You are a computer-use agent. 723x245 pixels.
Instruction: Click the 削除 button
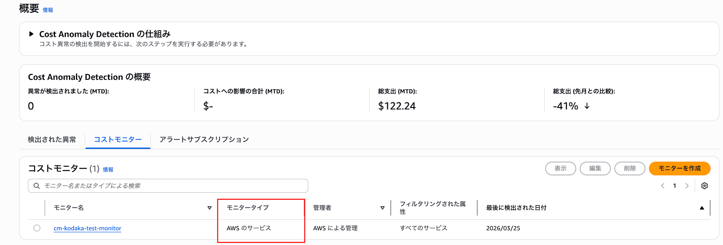[x=630, y=168]
